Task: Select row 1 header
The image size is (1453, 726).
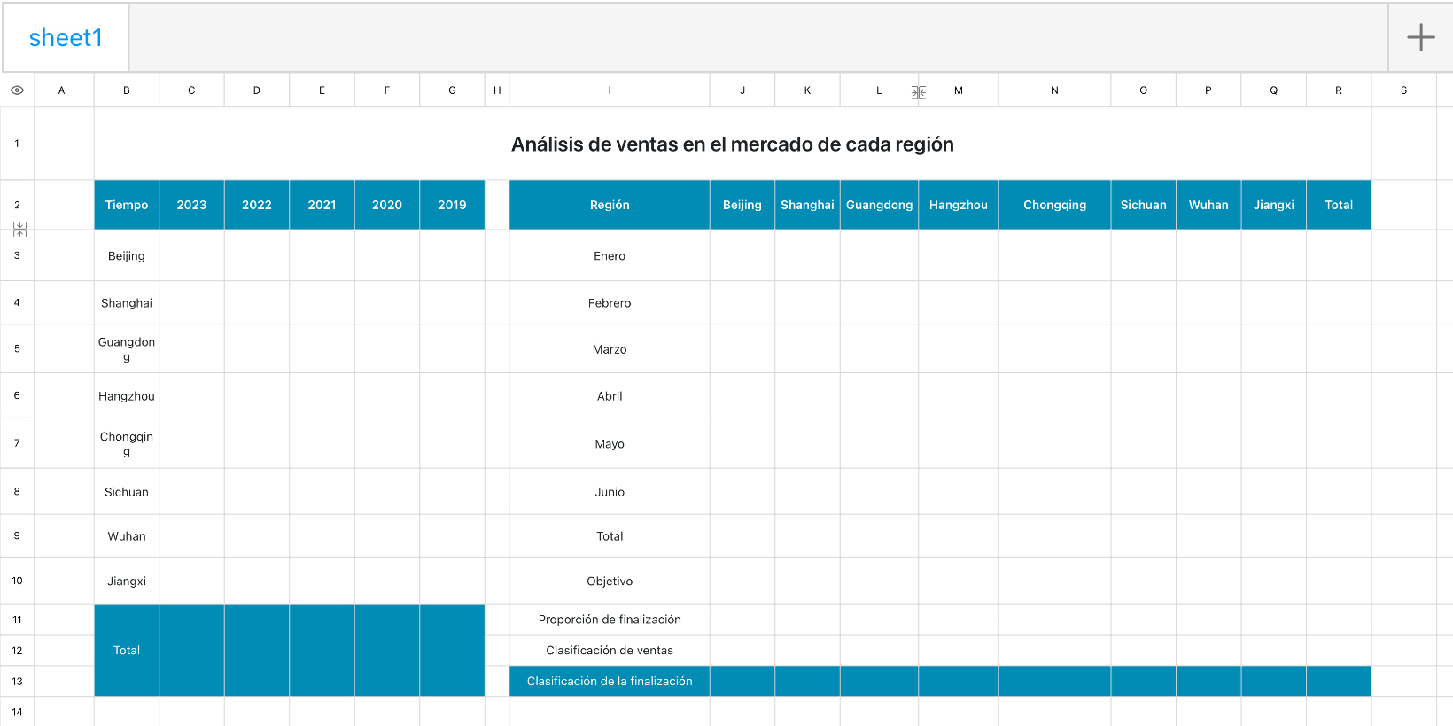Action: point(17,144)
